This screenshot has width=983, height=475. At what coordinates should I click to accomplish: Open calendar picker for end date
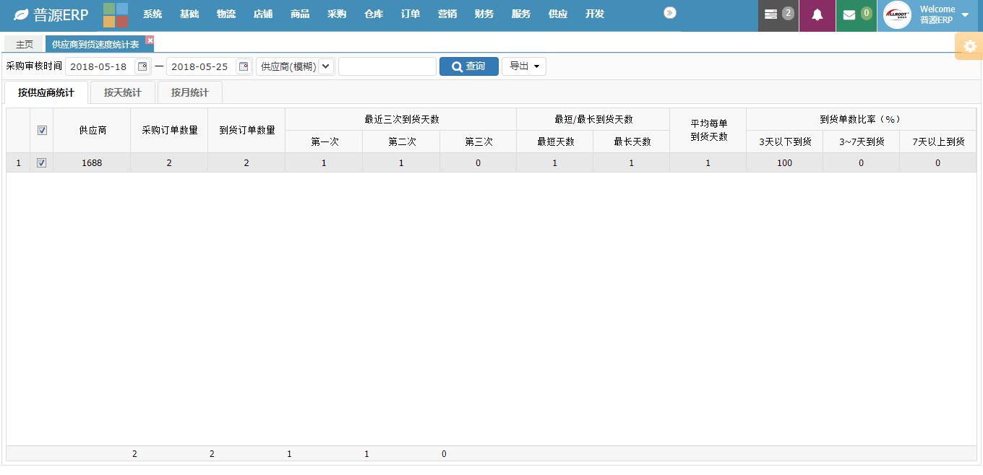244,66
